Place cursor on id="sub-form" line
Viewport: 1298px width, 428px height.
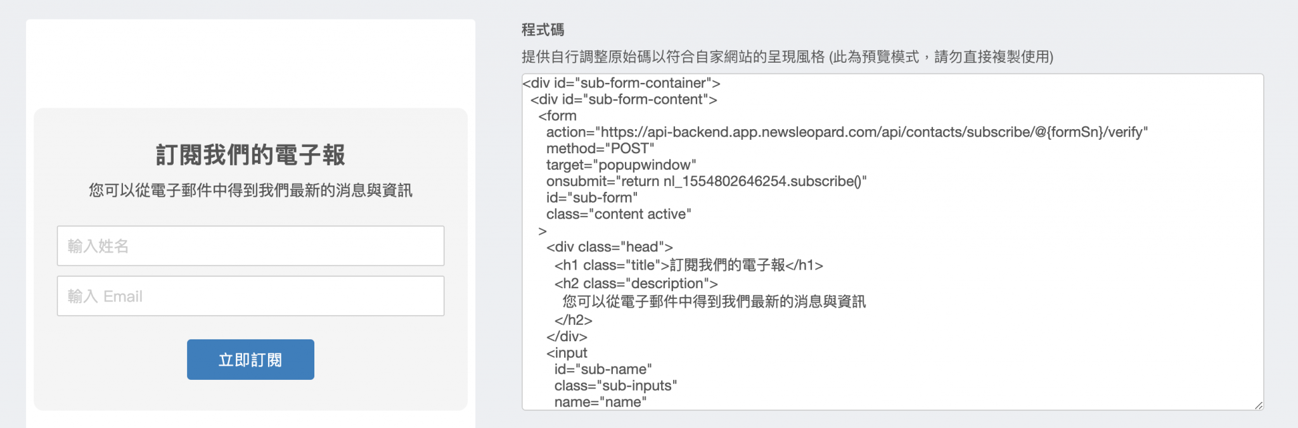click(x=592, y=198)
